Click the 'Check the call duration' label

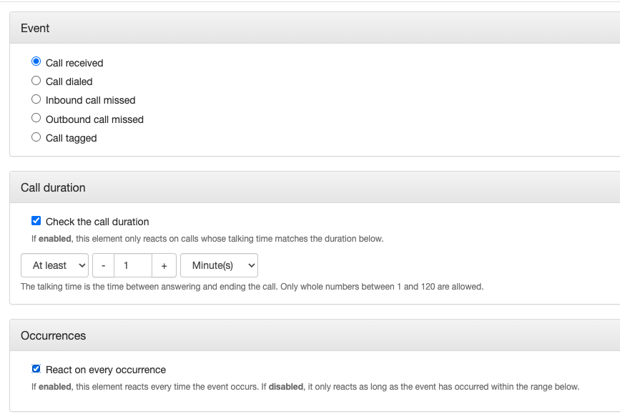97,222
